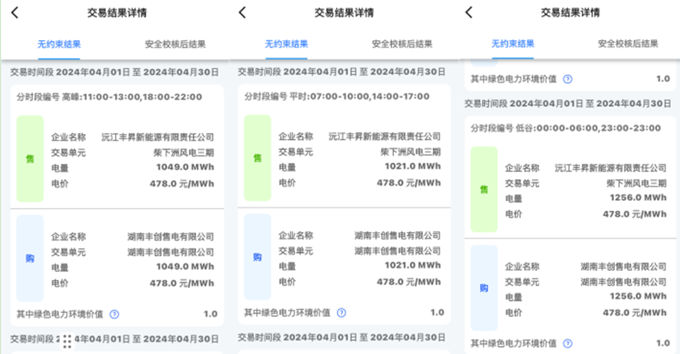Click seller name 沅江丰昇新能源有限责任公司 in 平时 card
Viewport: 680px width, 354px height.
(384, 136)
